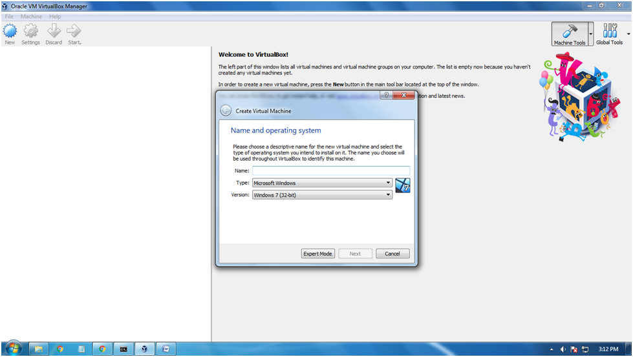Click the VirtualBox mascot cube image

click(579, 97)
